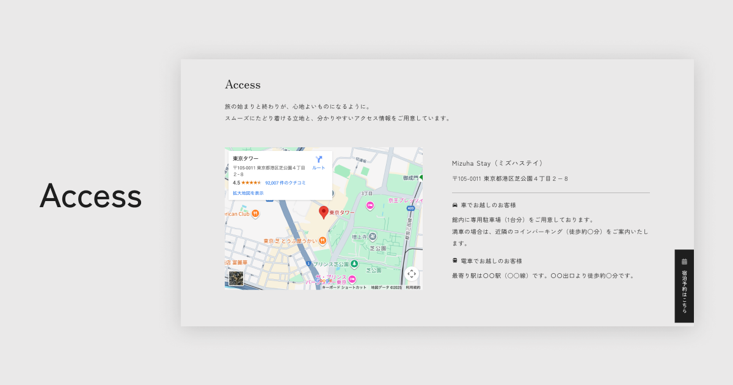Image resolution: width=733 pixels, height=385 pixels.
Task: Click the car icon beside 車でお越しのお客様
Action: pyautogui.click(x=455, y=205)
